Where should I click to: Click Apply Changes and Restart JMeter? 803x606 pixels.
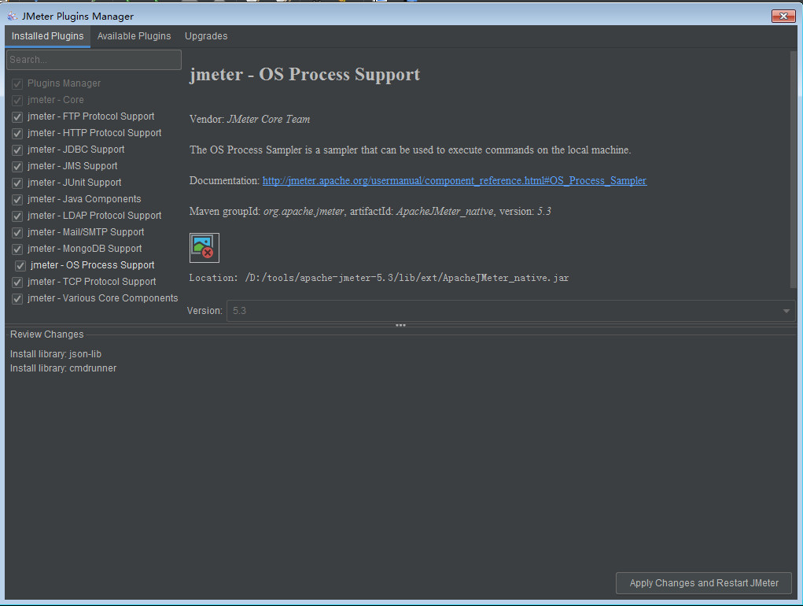click(704, 583)
